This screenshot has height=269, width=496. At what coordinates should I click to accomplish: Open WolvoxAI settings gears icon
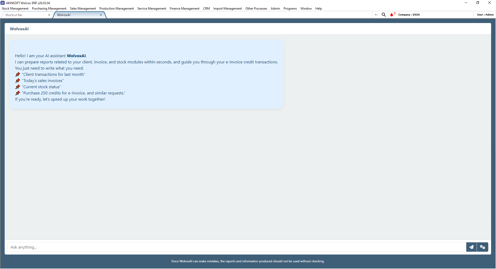483,247
